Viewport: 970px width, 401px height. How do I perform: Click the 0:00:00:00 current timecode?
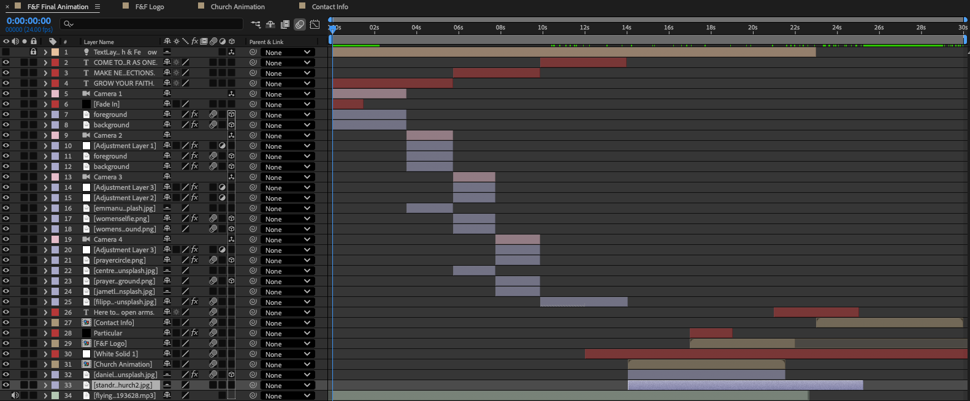click(29, 21)
